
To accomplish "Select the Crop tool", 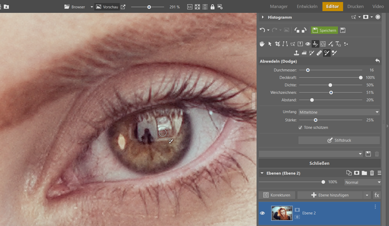I will [278, 44].
